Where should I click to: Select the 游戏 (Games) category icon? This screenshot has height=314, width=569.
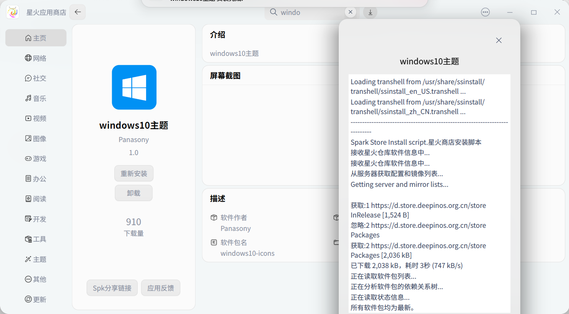36,159
